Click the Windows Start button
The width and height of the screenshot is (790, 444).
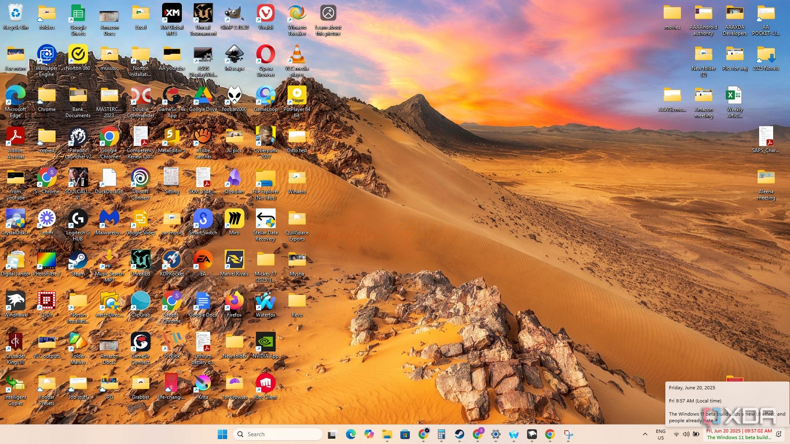222,434
